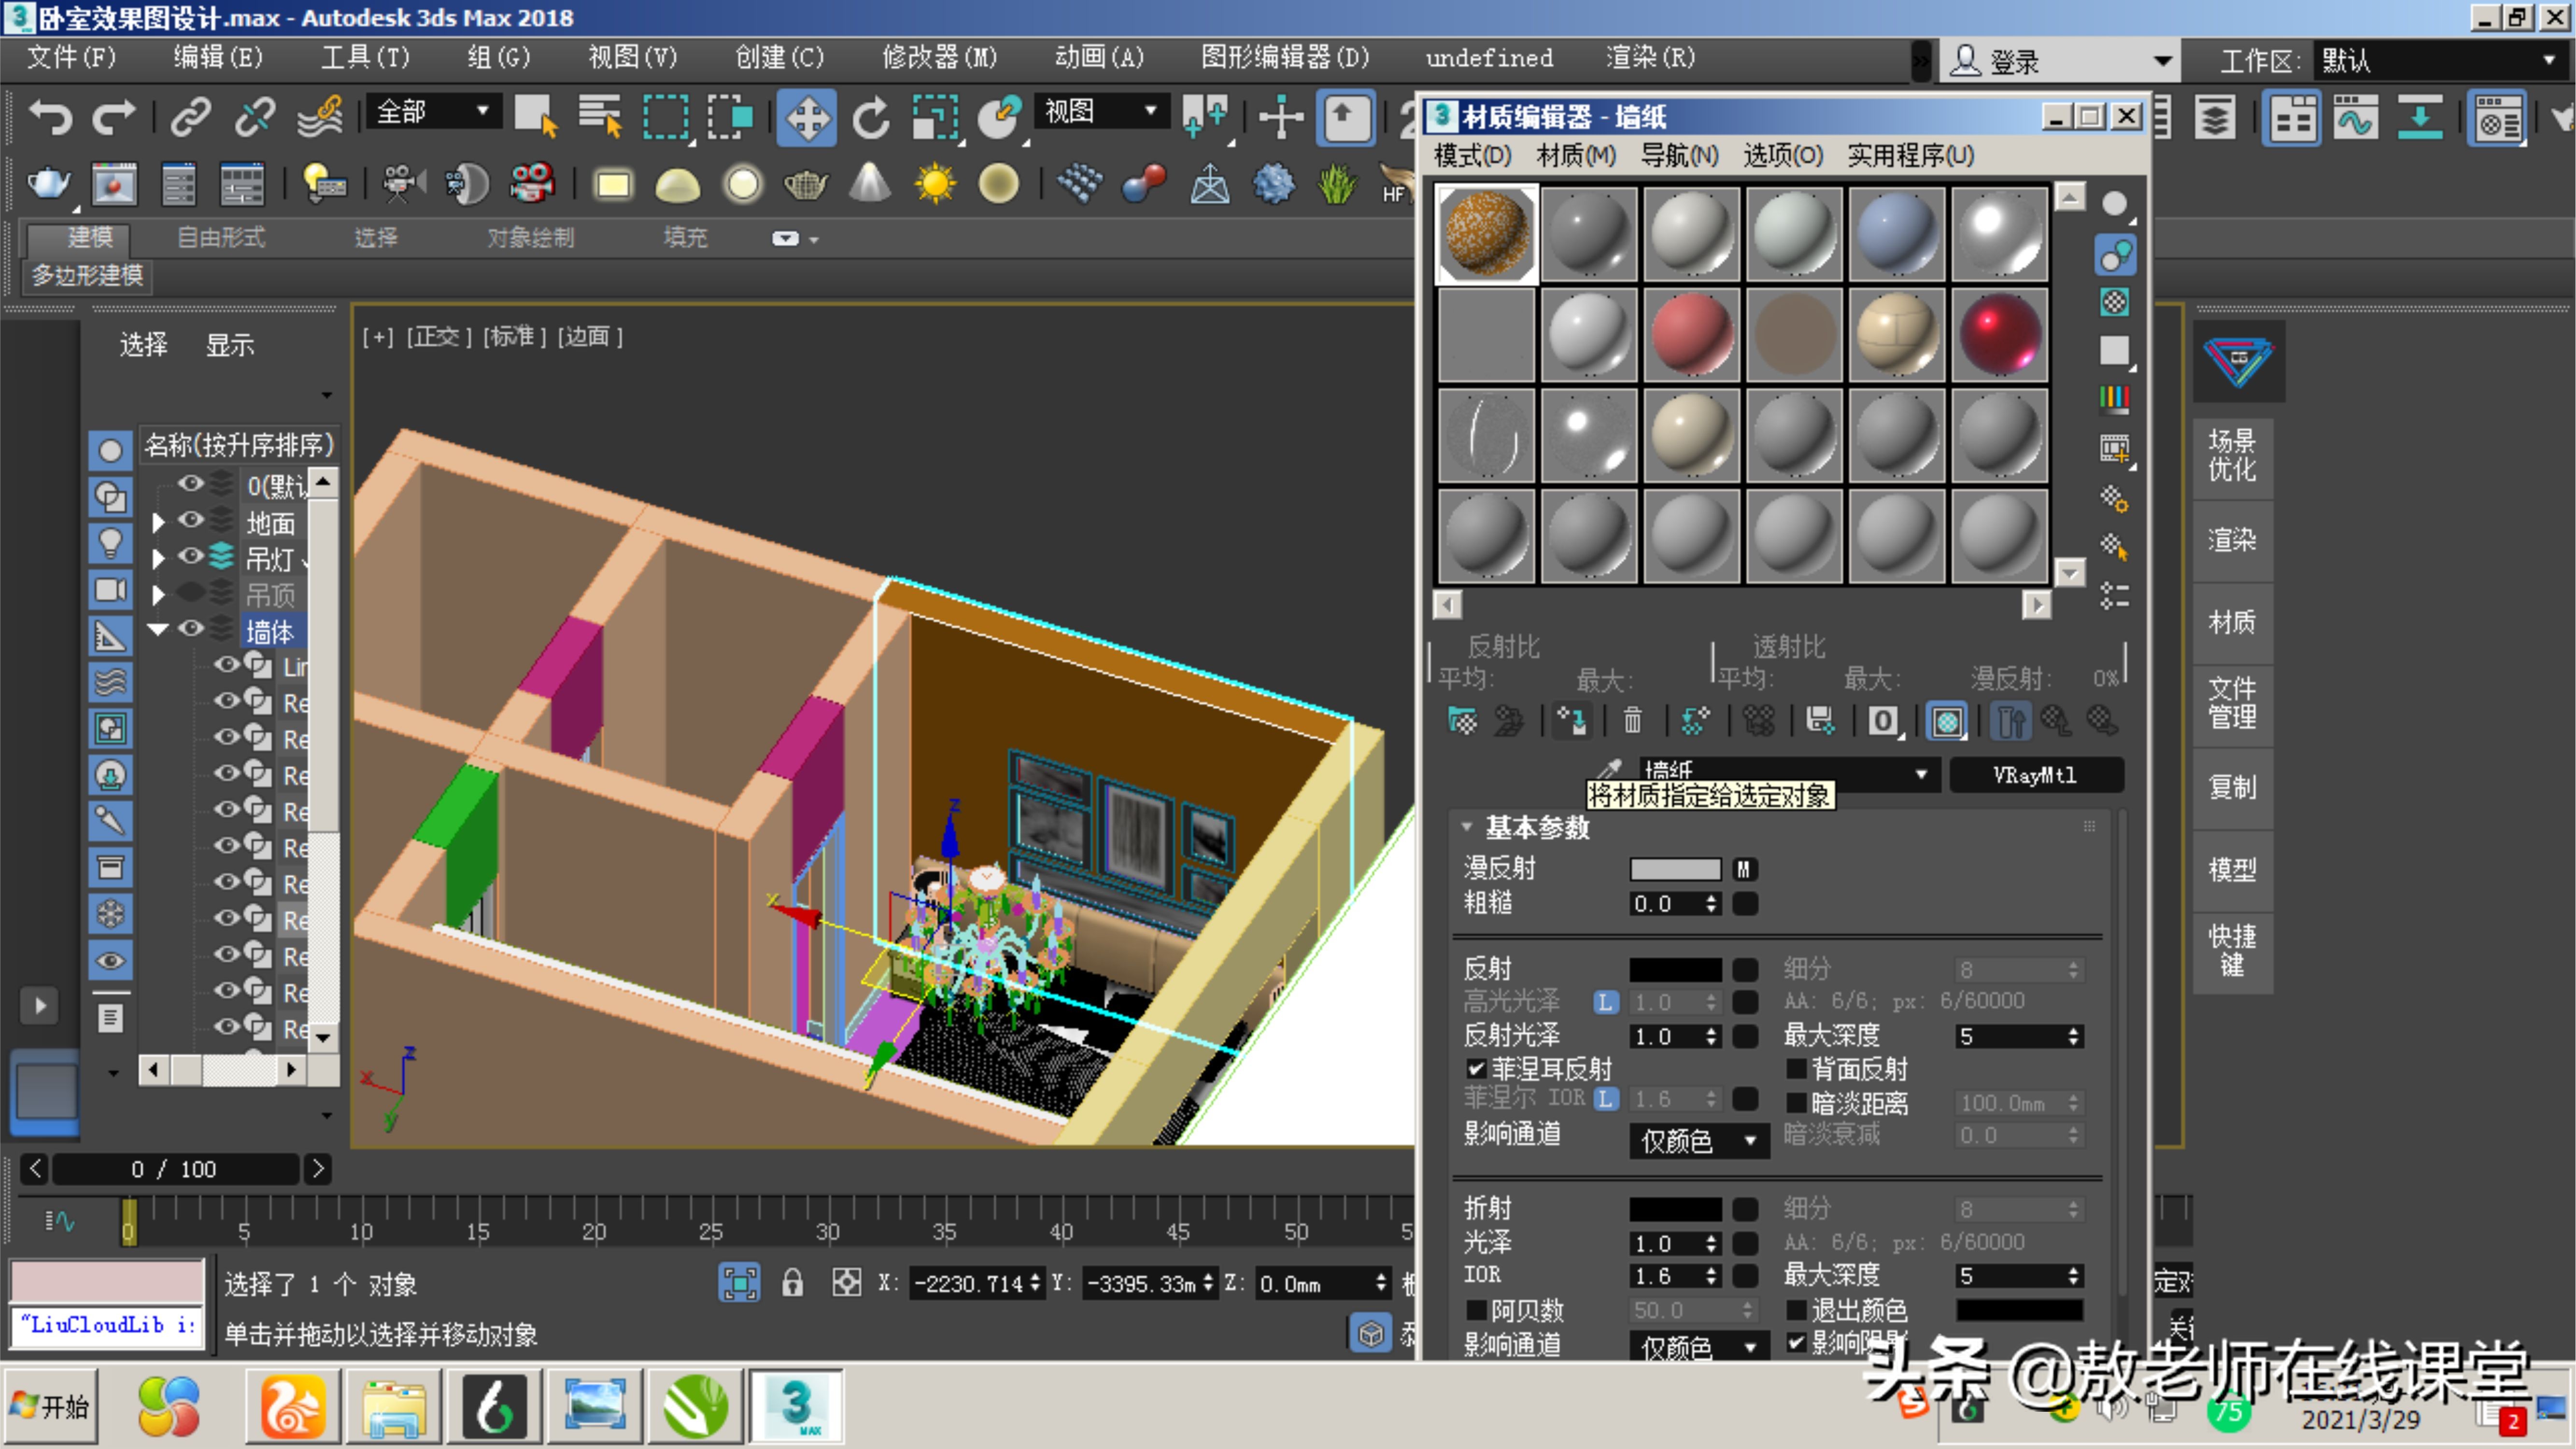Select the first orange material sample sphere
Image resolution: width=2576 pixels, height=1449 pixels.
point(1486,233)
